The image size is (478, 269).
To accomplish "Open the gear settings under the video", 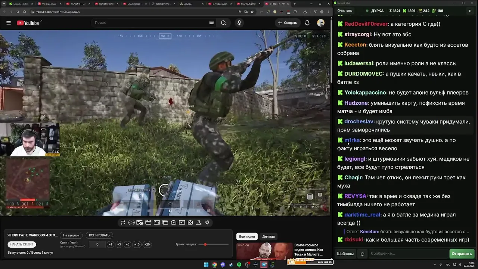I will coord(207,223).
